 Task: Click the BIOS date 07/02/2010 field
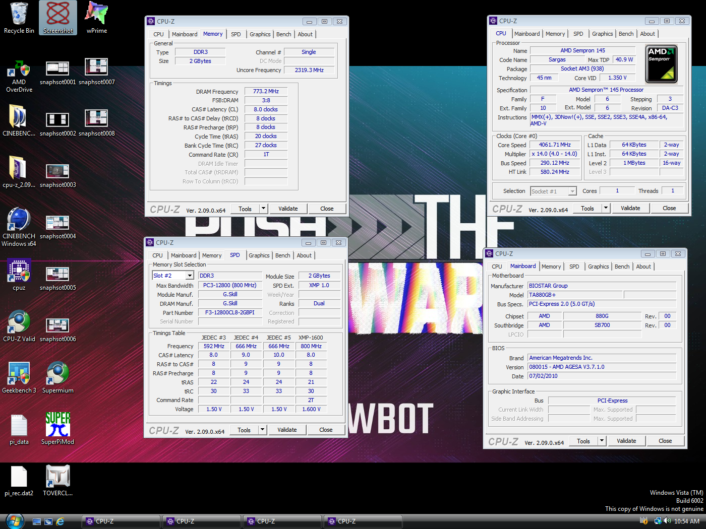click(603, 376)
